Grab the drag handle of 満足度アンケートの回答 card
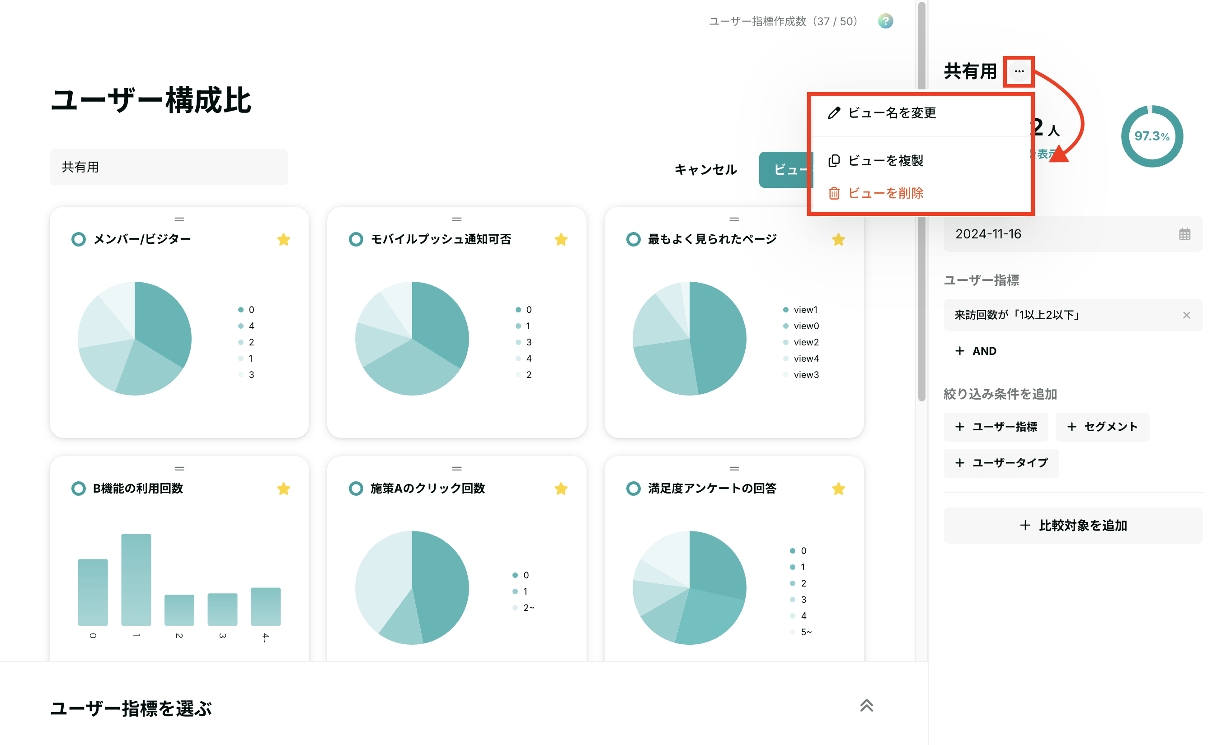 734,469
